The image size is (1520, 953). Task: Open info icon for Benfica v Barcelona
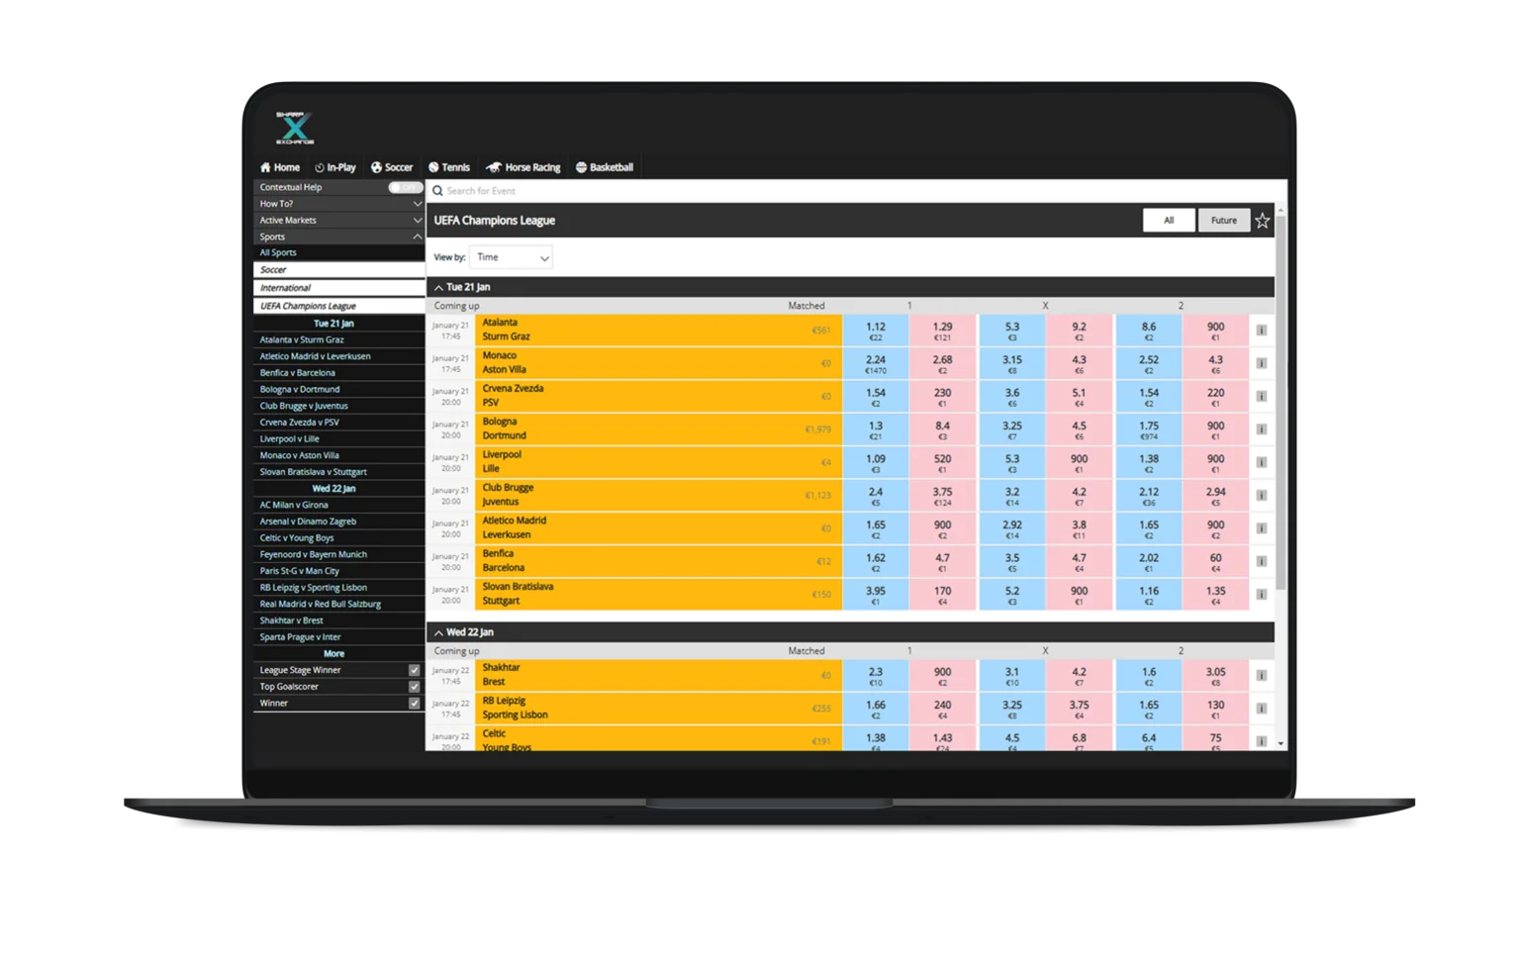tap(1262, 561)
